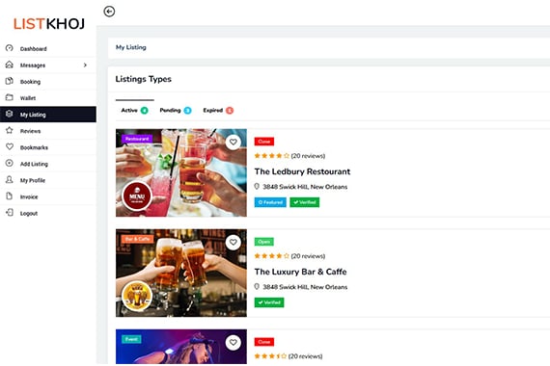Click the Ledbury Restaurant round menu logo

[137, 196]
